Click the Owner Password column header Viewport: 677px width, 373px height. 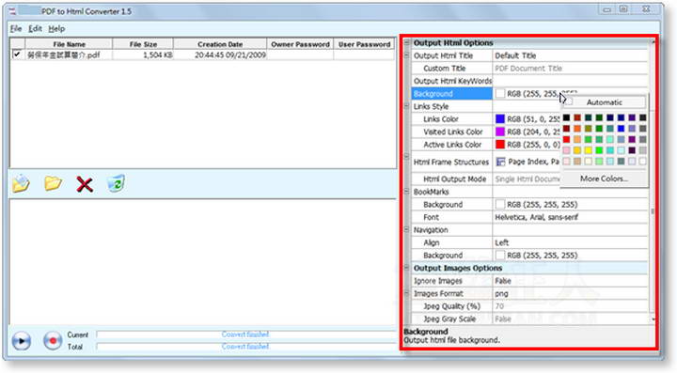(x=300, y=44)
